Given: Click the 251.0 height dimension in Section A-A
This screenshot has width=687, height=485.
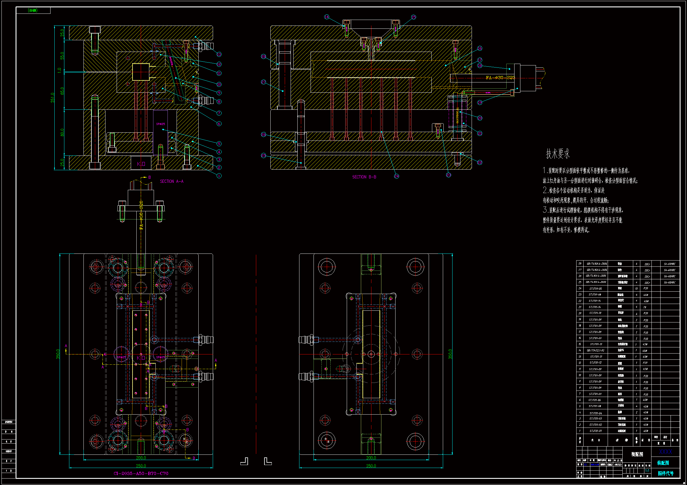Looking at the screenshot, I should (x=53, y=98).
